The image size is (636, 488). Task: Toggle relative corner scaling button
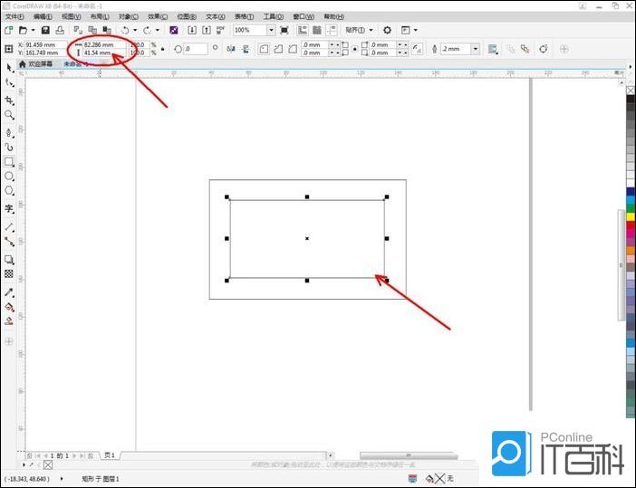point(417,49)
